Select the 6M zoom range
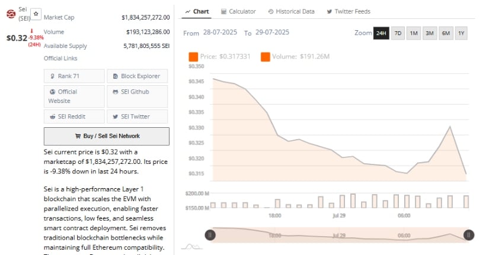Viewport: 489px width, 255px height. coord(446,33)
